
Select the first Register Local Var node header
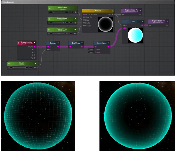coord(131,11)
